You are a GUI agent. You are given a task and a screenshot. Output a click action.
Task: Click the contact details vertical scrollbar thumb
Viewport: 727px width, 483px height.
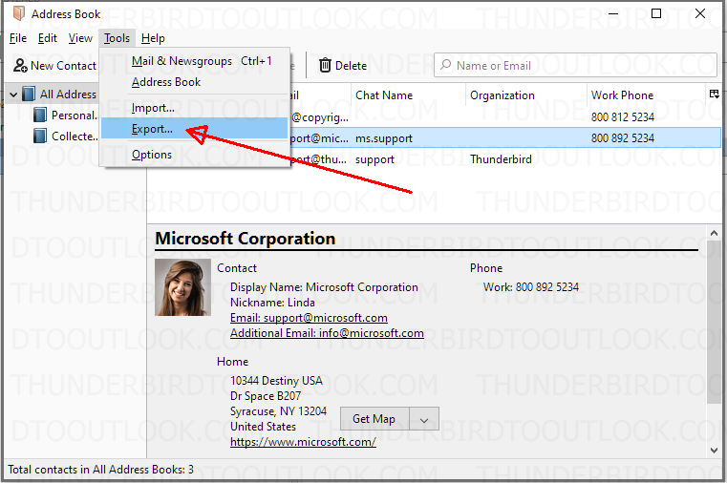[x=714, y=322]
